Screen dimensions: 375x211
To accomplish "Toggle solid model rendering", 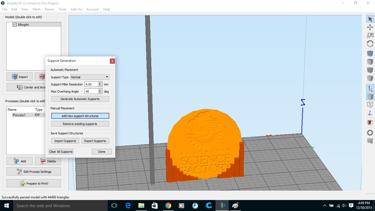I will (x=370, y=96).
